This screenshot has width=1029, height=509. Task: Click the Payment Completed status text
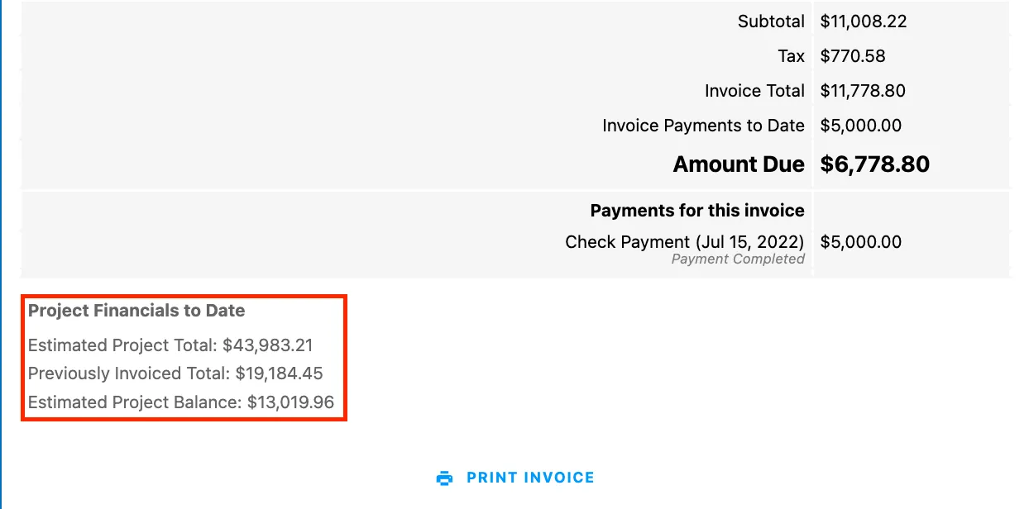738,259
